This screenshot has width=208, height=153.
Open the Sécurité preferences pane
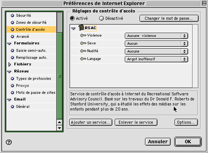pyautogui.click(x=31, y=16)
